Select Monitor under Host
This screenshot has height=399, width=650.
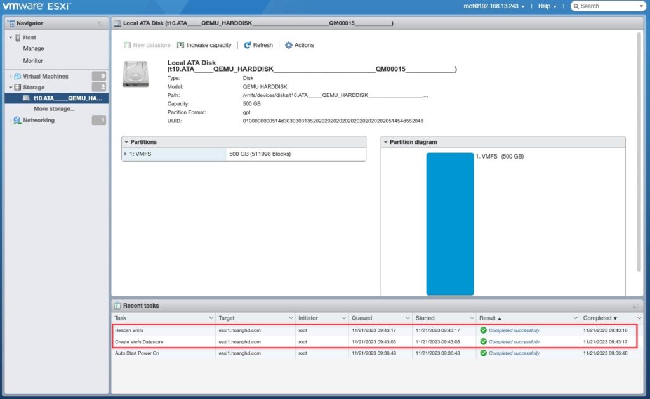[33, 60]
